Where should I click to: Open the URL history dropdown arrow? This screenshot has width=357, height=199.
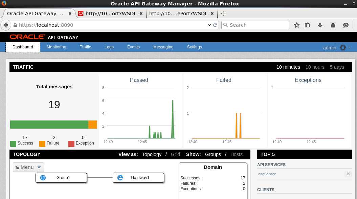[x=209, y=25]
